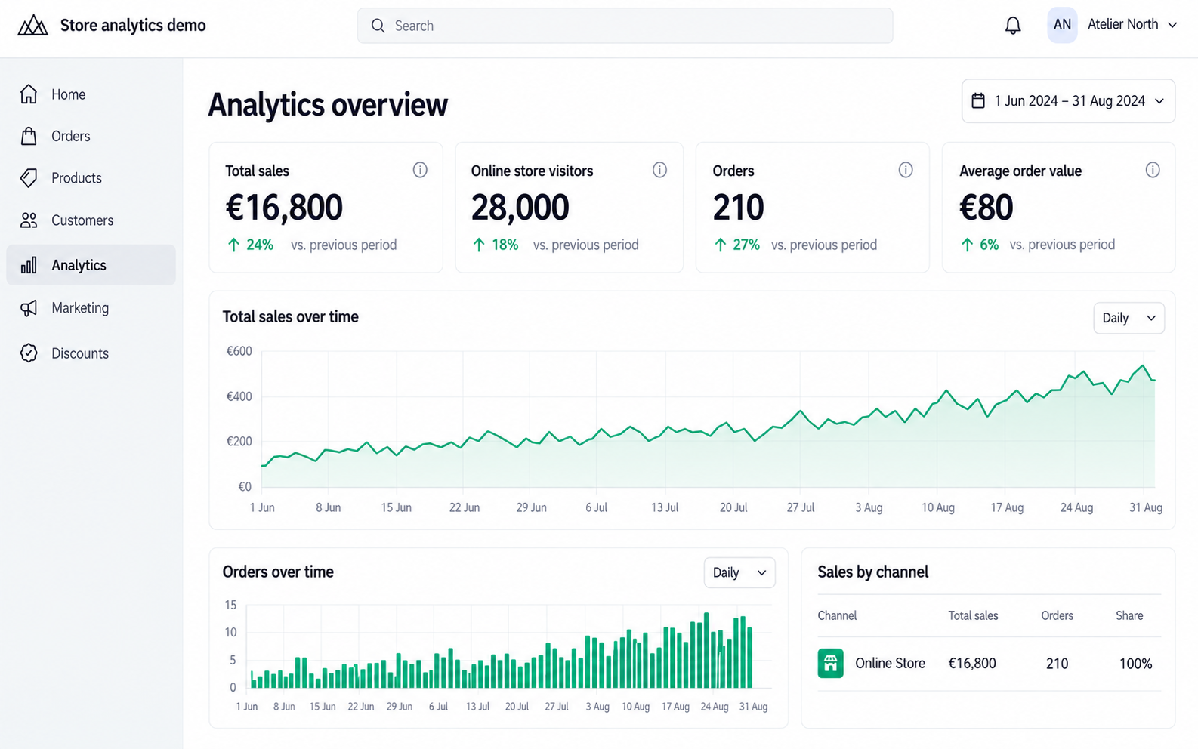This screenshot has height=749, width=1198.
Task: Click the 6% increase indicator
Action: coord(980,245)
